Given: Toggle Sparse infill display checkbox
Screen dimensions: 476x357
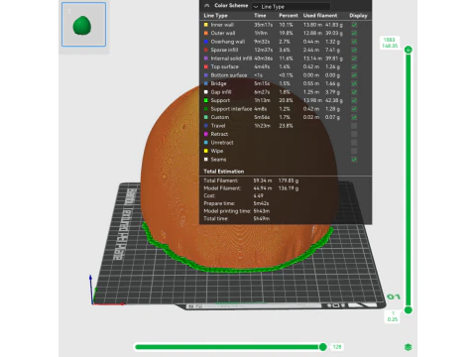Looking at the screenshot, I should [354, 50].
